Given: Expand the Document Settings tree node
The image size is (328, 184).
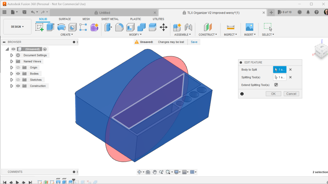Looking at the screenshot, I should pyautogui.click(x=11, y=55).
